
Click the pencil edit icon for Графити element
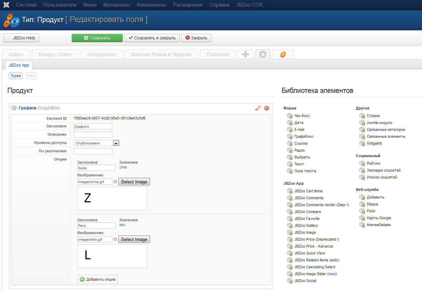258,108
